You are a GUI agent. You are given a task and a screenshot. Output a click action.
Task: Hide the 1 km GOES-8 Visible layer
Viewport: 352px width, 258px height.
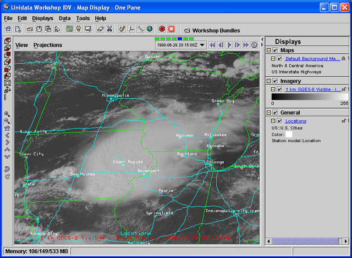279,89
